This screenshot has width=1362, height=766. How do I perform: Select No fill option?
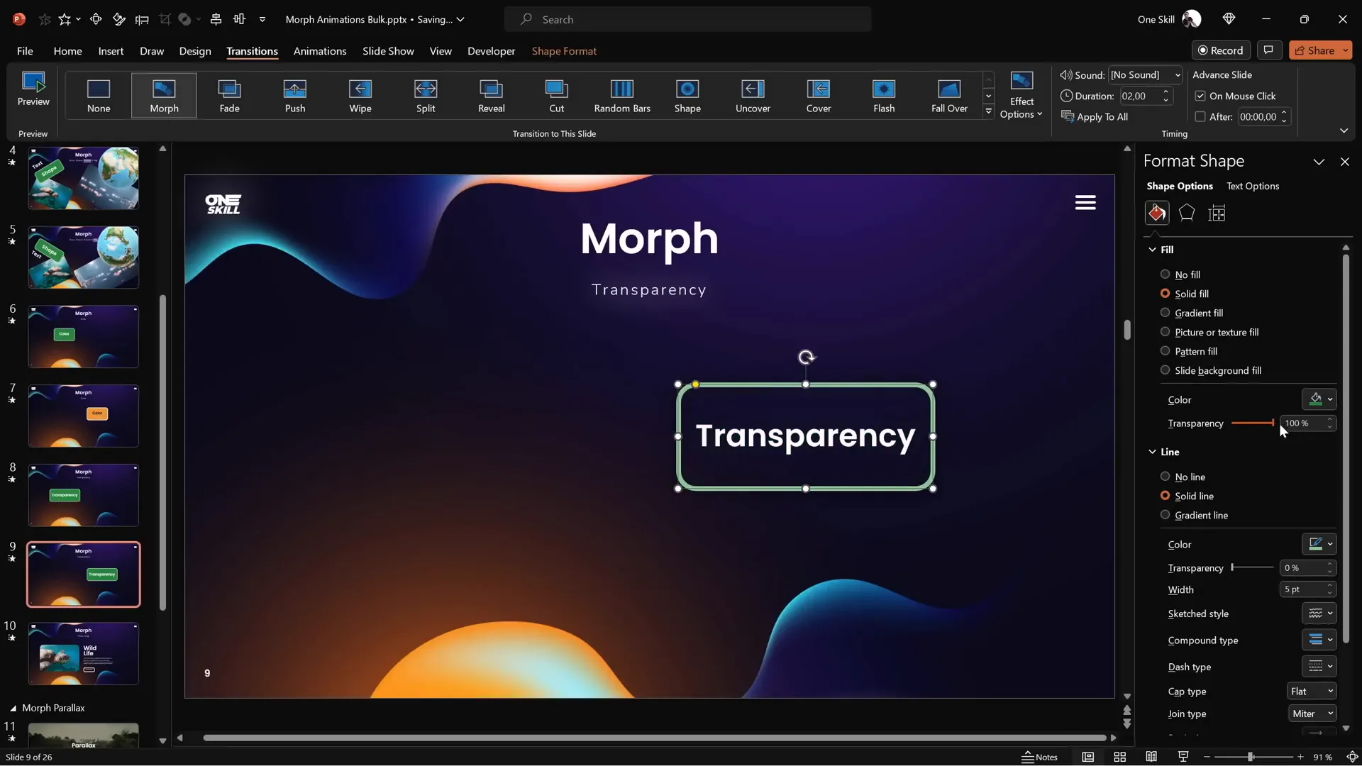tap(1180, 274)
